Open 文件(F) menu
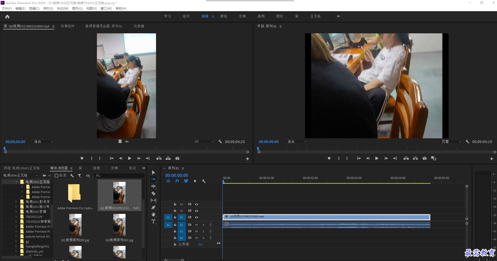497x261 pixels. (7, 9)
